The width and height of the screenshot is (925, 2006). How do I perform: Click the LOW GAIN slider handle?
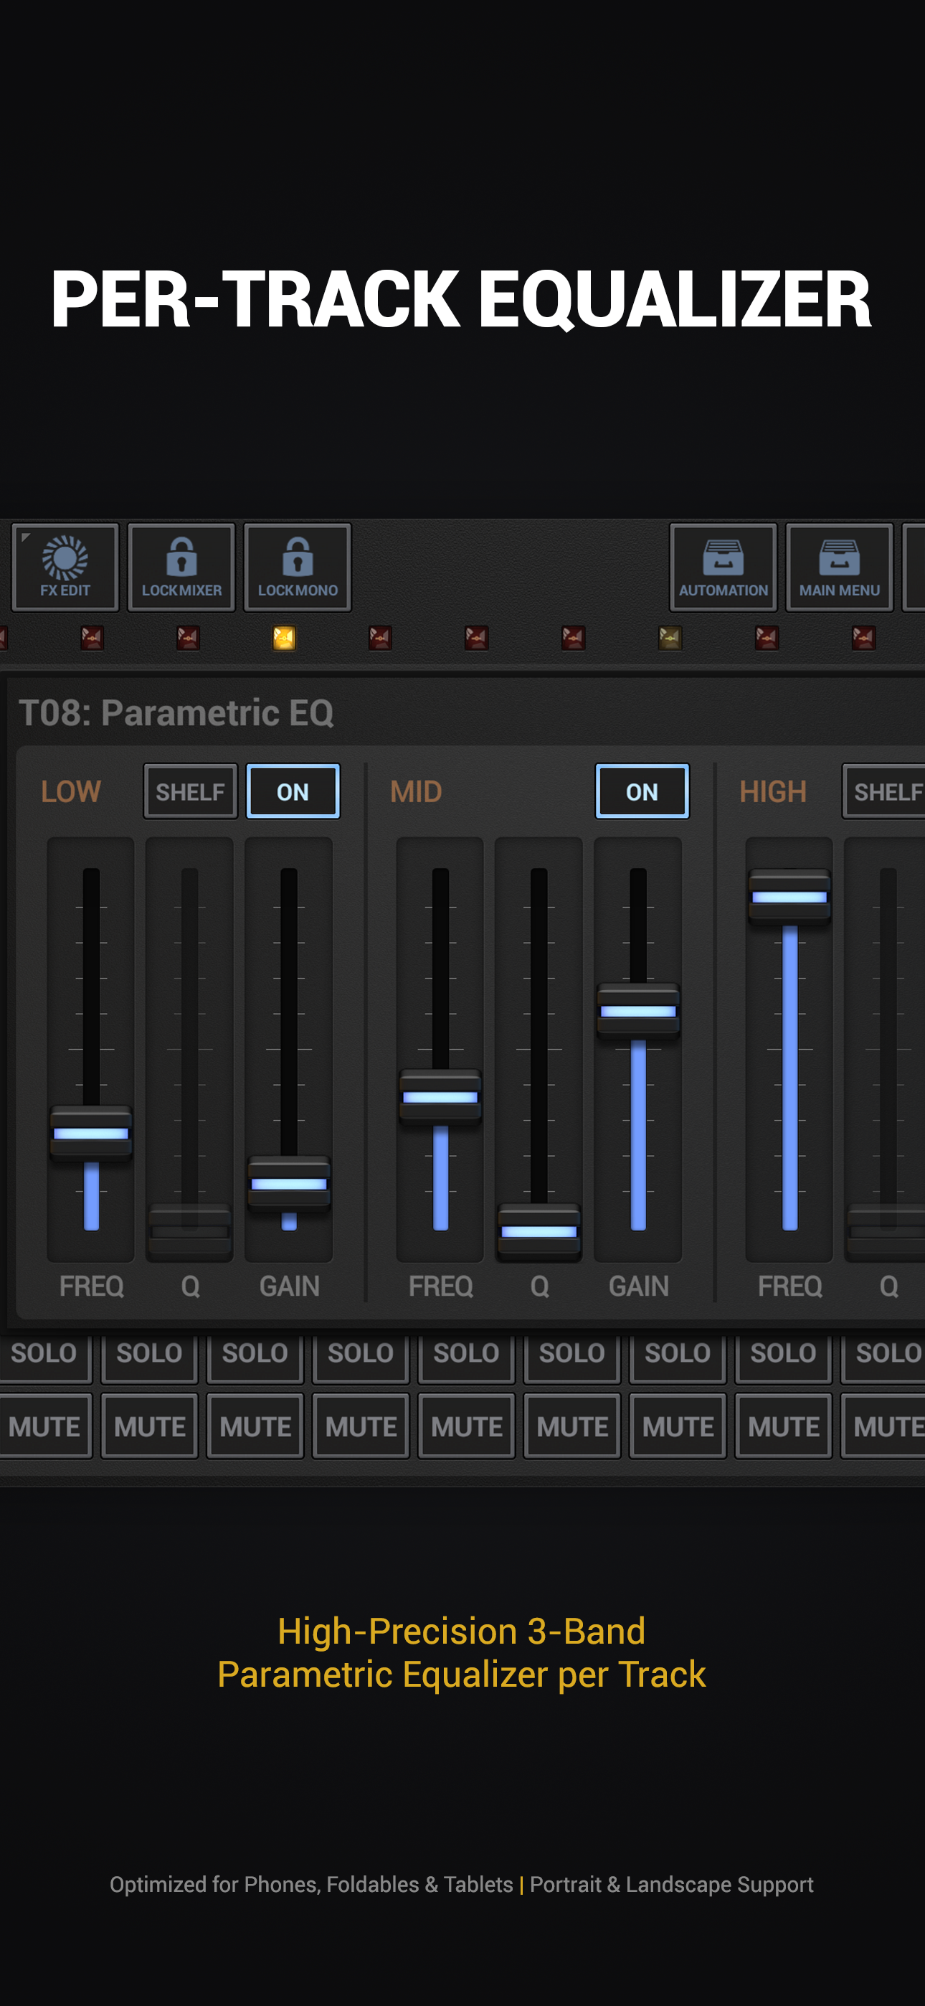point(289,1184)
